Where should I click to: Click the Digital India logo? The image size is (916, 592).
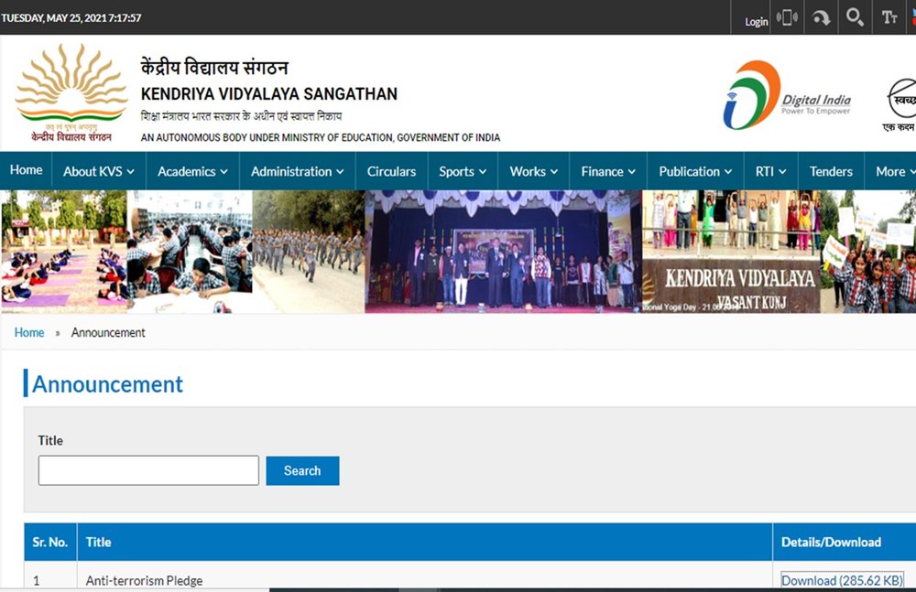[787, 96]
